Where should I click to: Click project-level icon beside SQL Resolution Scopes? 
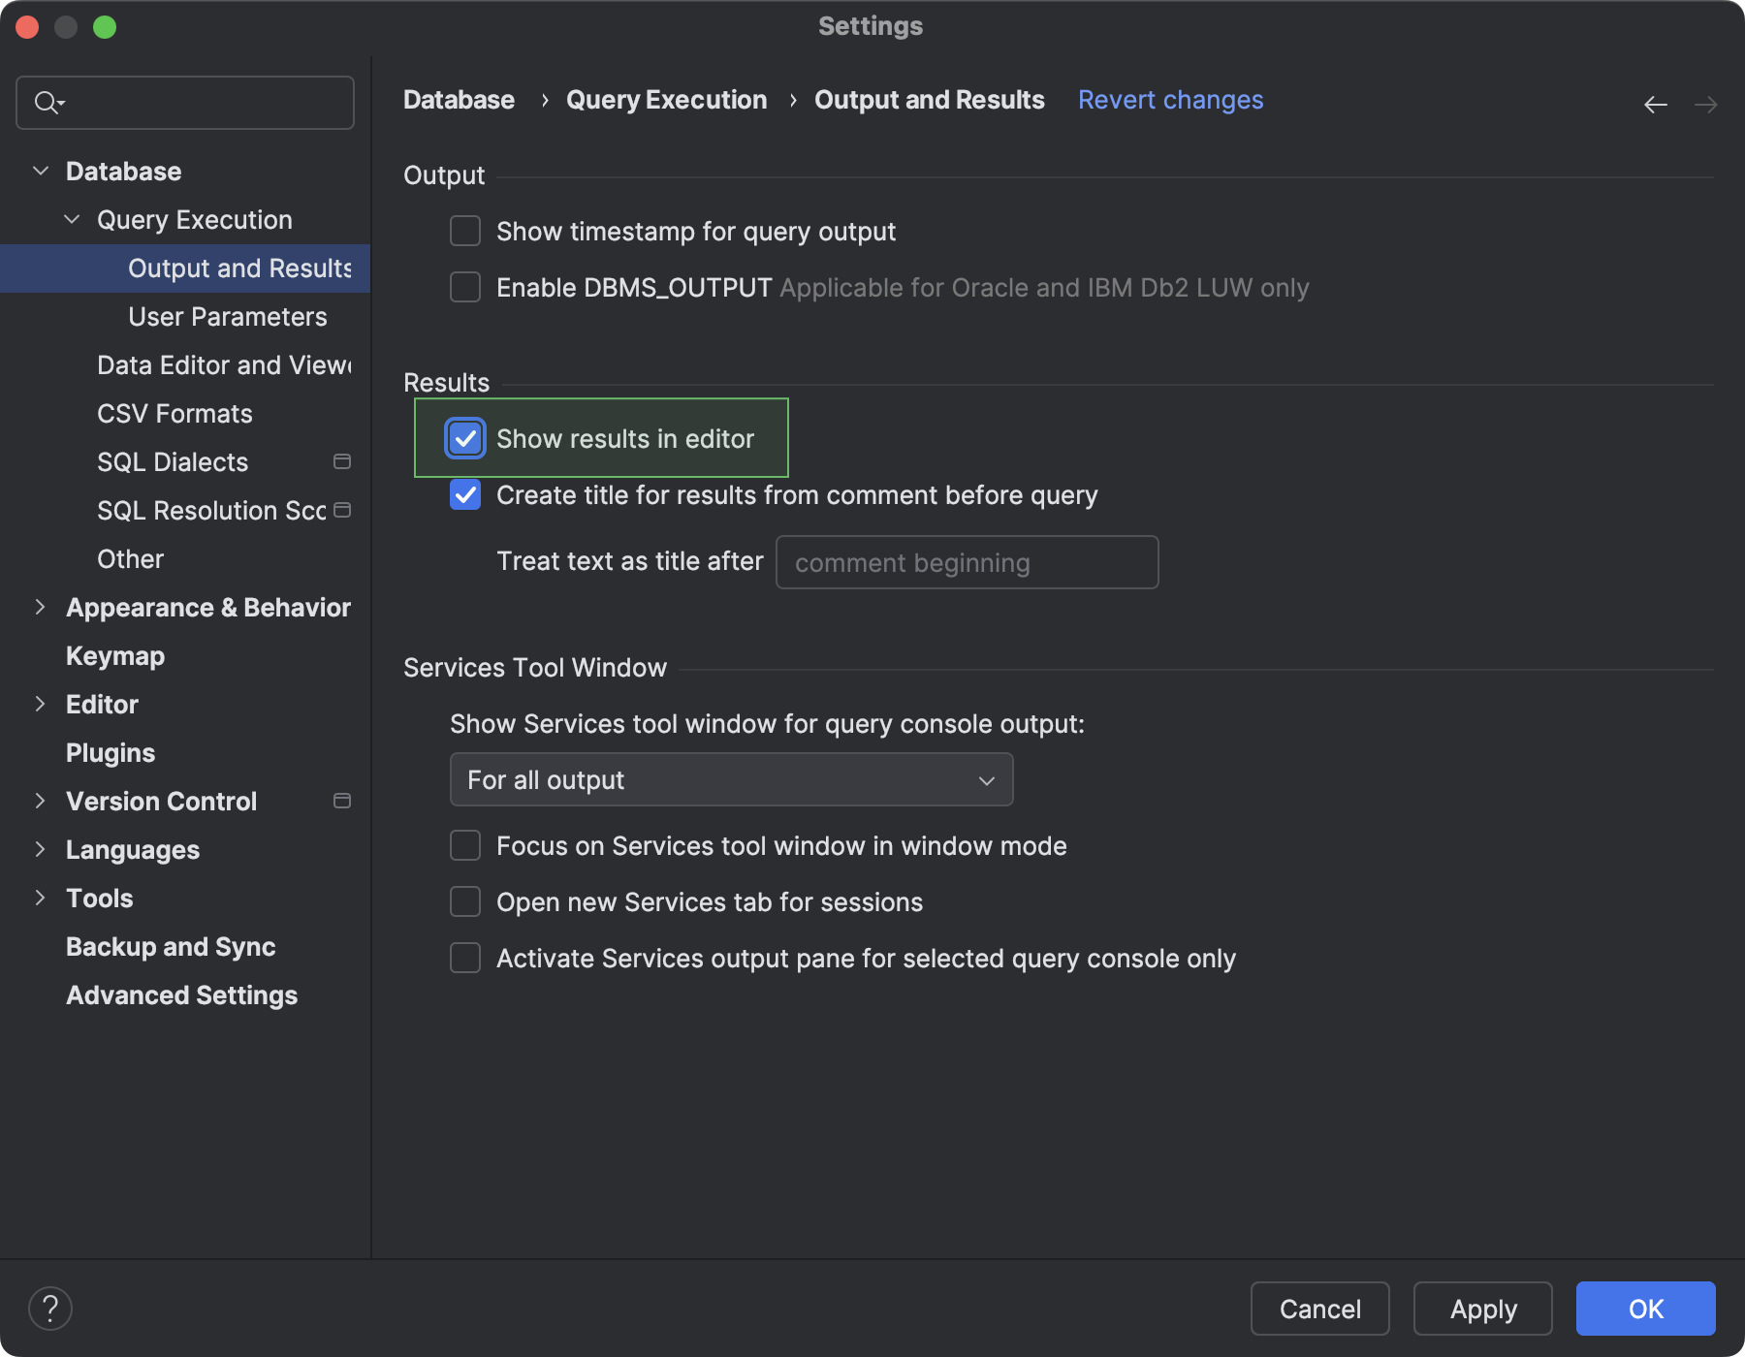342,510
